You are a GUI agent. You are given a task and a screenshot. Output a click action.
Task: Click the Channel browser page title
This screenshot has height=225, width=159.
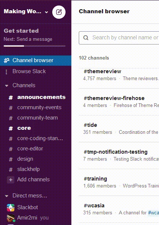click(x=104, y=11)
